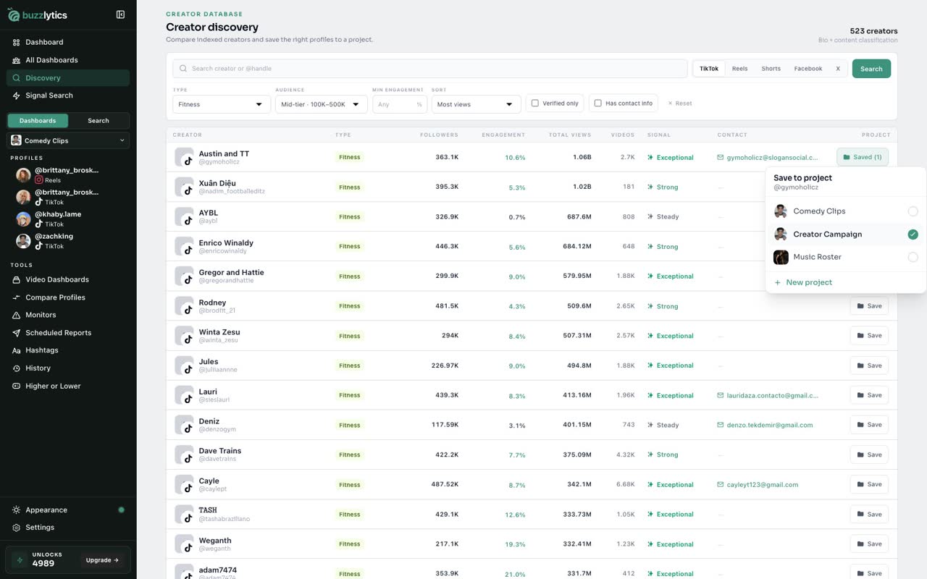Open Audience Mid-tier dropdown
This screenshot has width=927, height=579.
322,104
